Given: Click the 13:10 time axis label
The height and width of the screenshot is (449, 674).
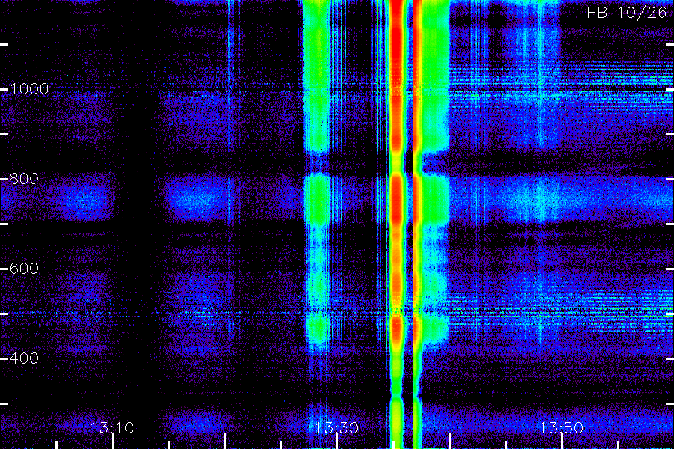Looking at the screenshot, I should (112, 428).
